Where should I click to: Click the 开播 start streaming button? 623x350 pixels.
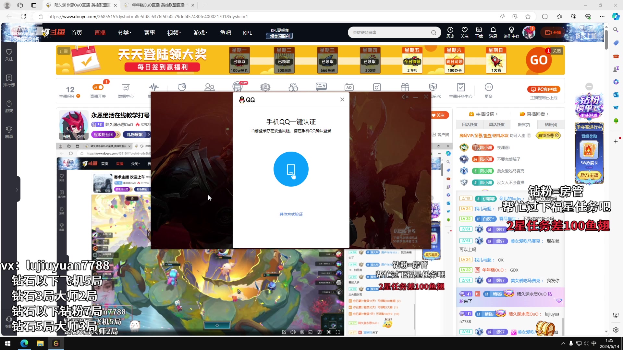[x=553, y=32]
